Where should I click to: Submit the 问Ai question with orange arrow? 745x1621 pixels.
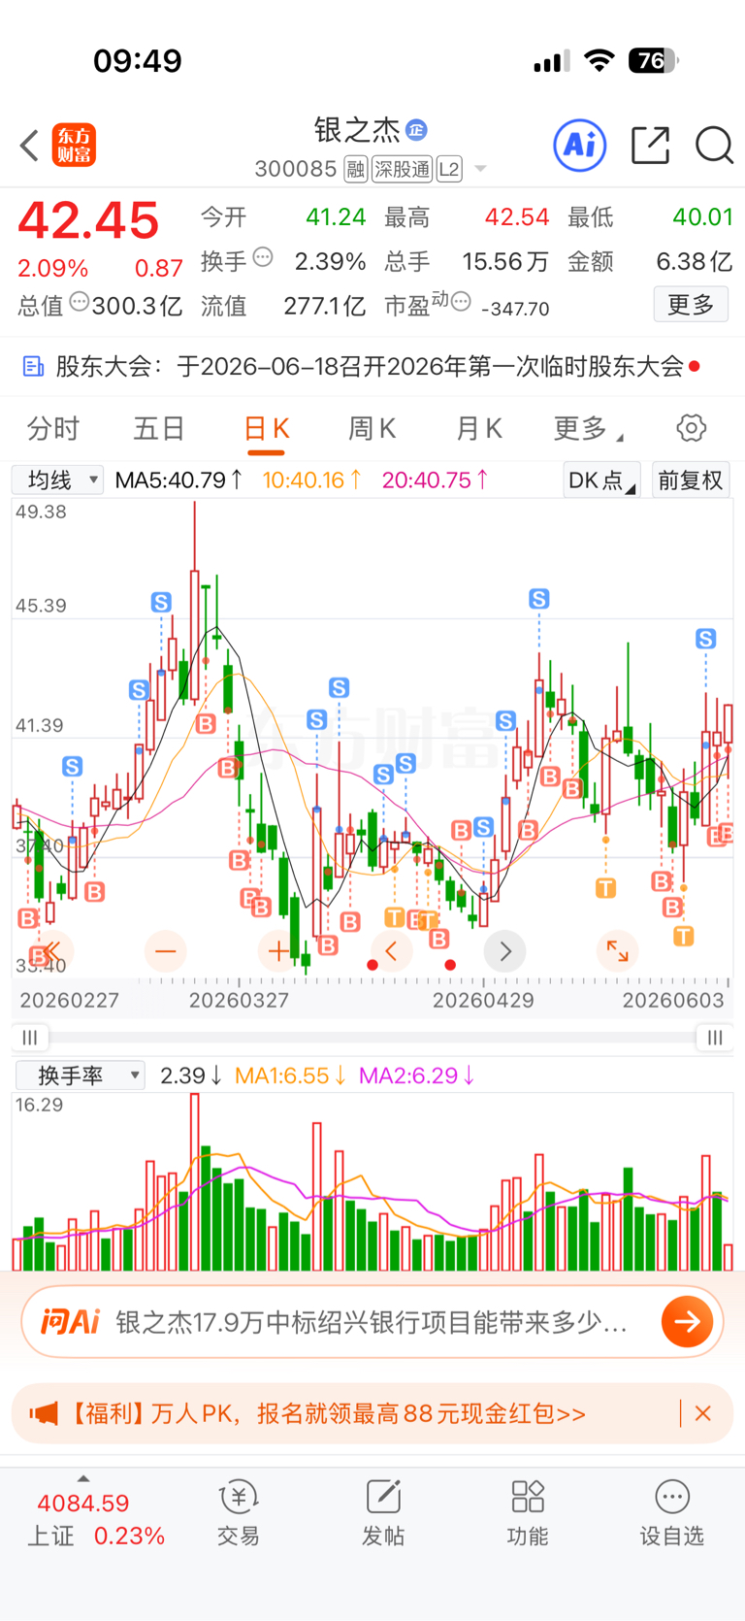click(x=687, y=1321)
